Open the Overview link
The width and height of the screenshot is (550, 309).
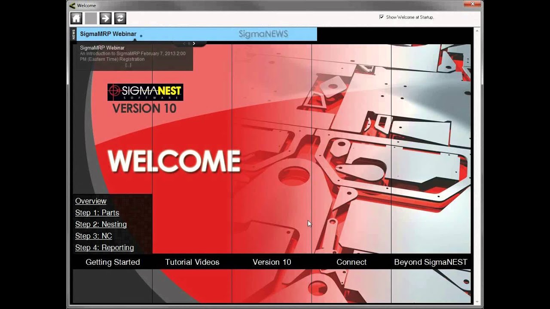click(91, 201)
